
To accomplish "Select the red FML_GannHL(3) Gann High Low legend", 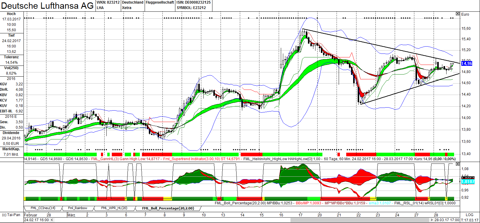I will (125, 159).
